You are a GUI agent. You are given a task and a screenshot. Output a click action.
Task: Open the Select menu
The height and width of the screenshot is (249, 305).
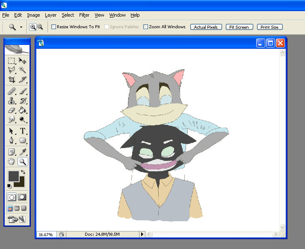coord(68,15)
